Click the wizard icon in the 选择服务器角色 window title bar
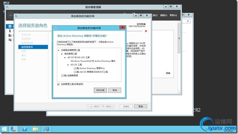This screenshot has height=134, width=238. [17, 16]
